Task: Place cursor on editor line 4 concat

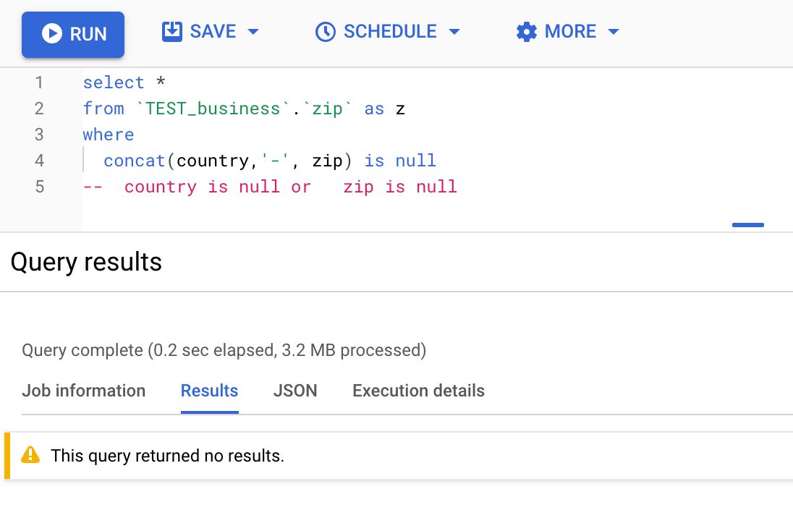Action: [x=135, y=161]
